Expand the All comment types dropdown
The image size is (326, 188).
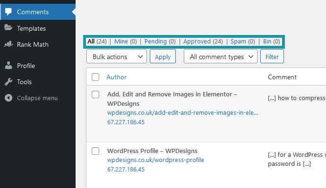pyautogui.click(x=221, y=56)
